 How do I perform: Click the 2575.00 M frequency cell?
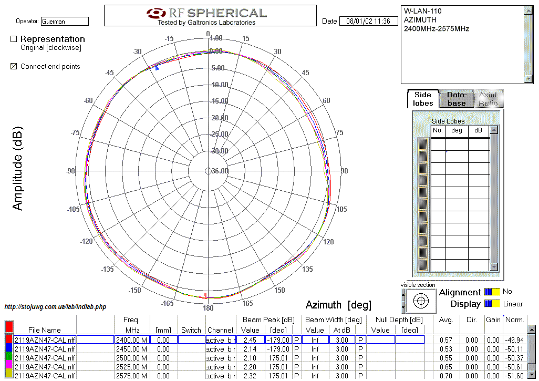pos(132,375)
